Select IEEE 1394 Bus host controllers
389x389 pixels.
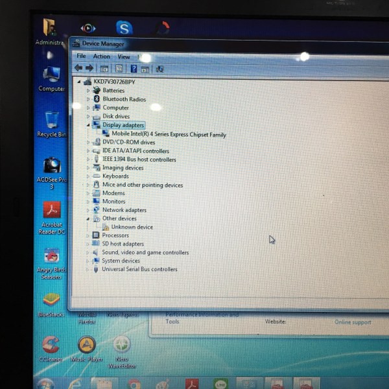tap(139, 159)
